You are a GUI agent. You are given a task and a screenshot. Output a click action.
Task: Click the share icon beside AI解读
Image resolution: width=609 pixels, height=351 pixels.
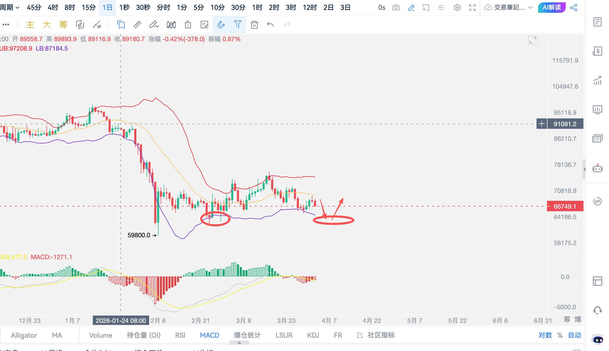coord(574,8)
